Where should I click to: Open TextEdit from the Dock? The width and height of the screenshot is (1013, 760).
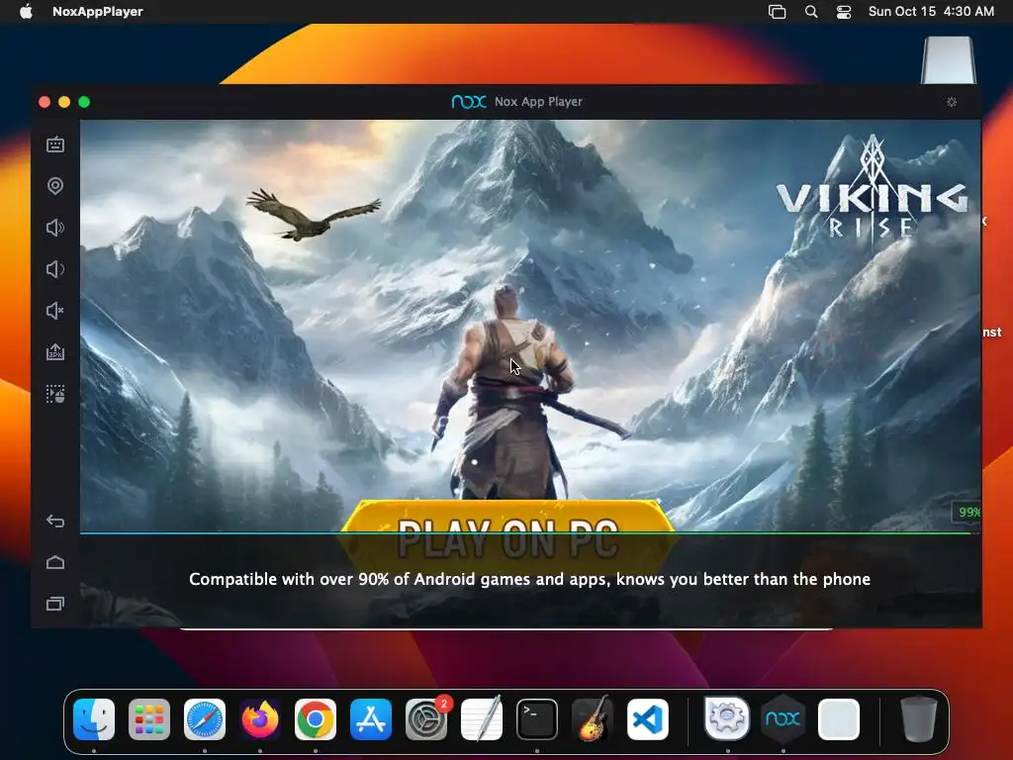(482, 718)
